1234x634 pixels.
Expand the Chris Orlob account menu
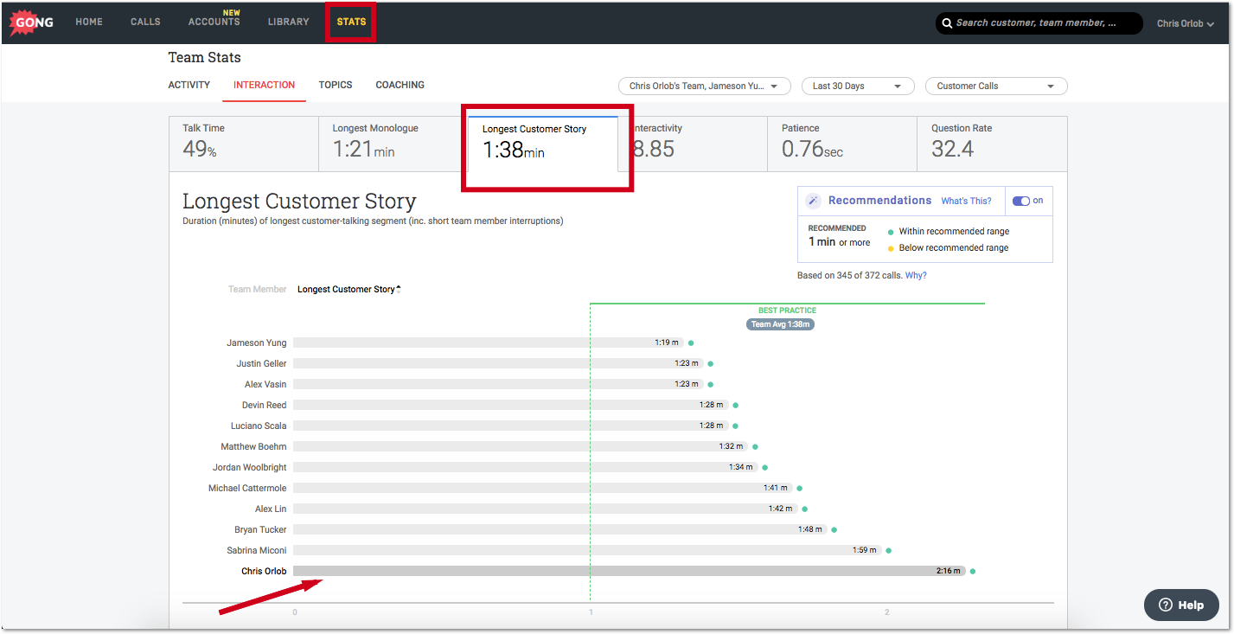tap(1185, 23)
